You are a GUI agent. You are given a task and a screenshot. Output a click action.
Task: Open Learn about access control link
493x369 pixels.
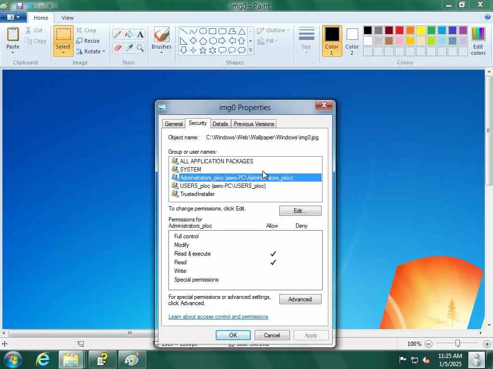coord(218,317)
